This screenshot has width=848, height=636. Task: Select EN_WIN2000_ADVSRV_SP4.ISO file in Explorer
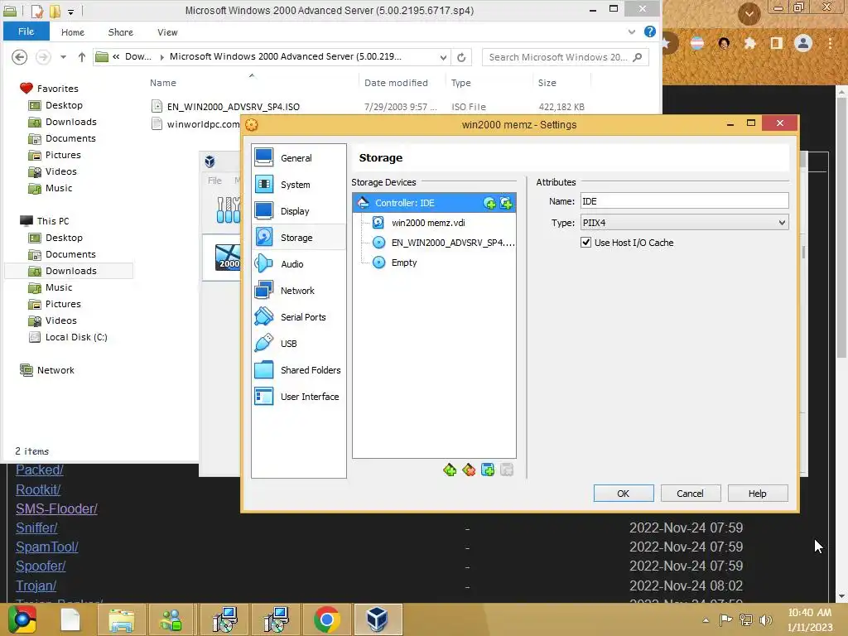[233, 107]
